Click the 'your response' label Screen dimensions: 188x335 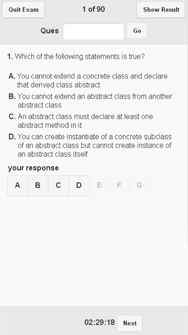coord(33,168)
